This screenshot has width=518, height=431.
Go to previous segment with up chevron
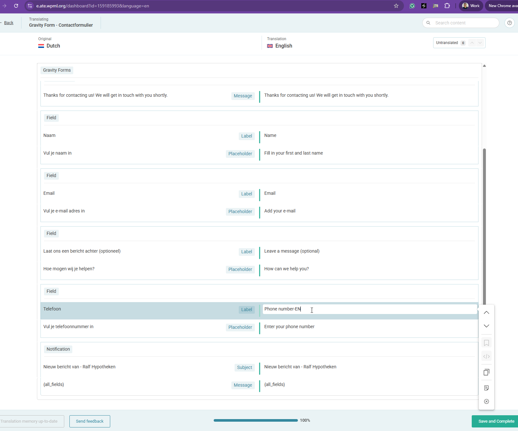[487, 312]
